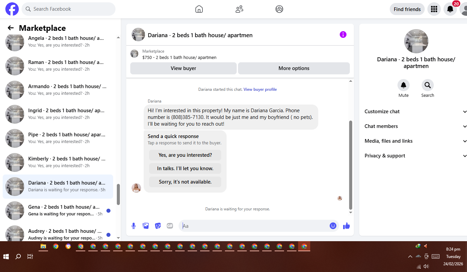
Task: Mute this chat with the bell icon
Action: [404, 85]
